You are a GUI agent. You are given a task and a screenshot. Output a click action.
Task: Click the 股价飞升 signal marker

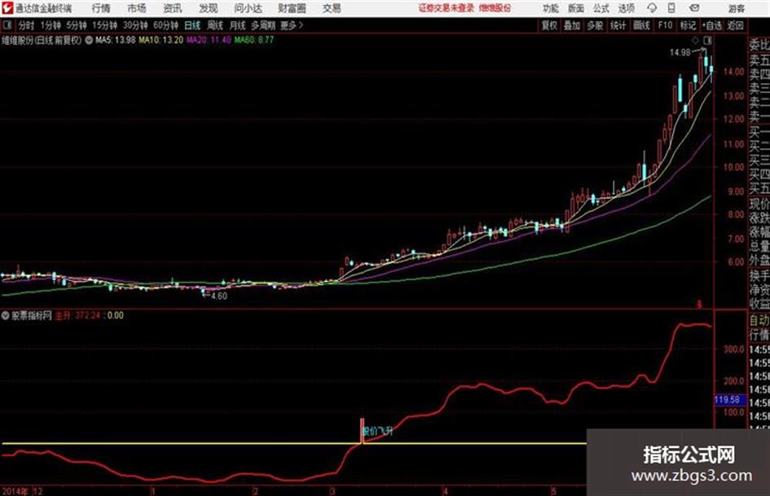(377, 432)
